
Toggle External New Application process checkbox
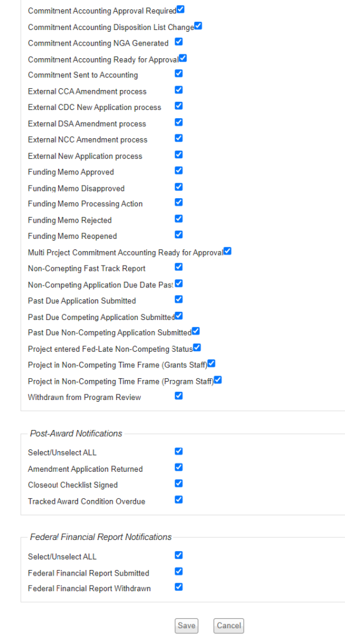click(x=179, y=154)
